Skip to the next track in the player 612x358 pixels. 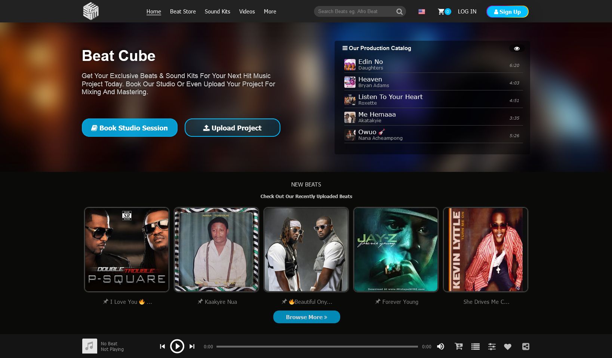pyautogui.click(x=192, y=346)
